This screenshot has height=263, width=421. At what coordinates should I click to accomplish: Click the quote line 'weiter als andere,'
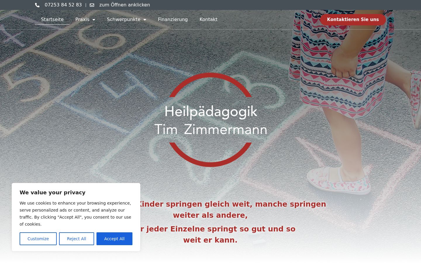click(210, 215)
